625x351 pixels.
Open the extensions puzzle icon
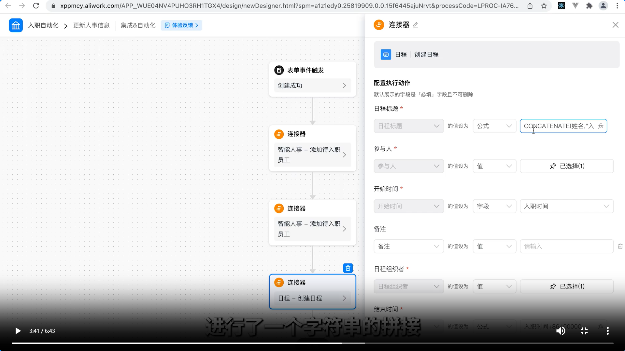tap(589, 6)
